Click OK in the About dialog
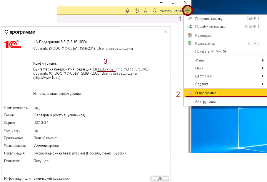The width and height of the screenshot is (267, 182). (x=160, y=178)
